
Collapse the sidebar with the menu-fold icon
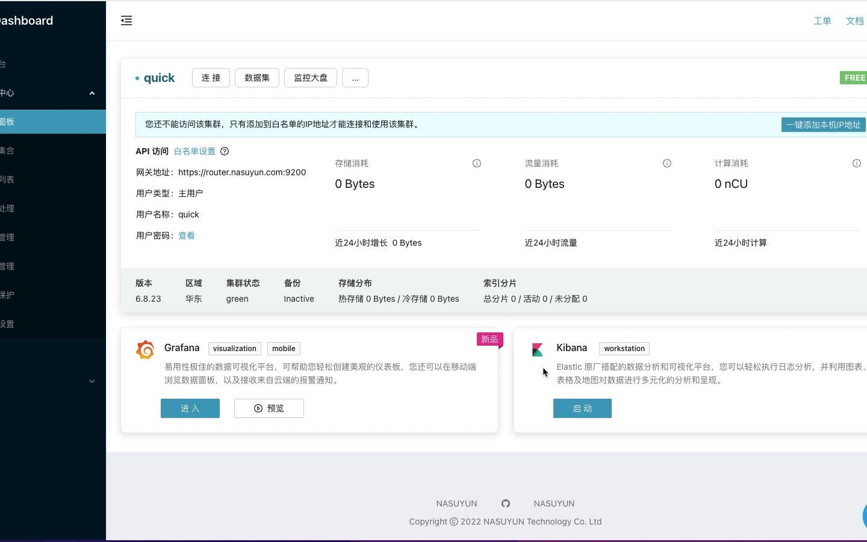126,20
